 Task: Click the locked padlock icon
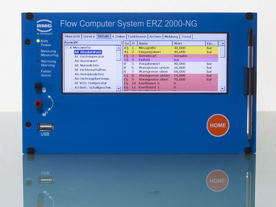44,90
